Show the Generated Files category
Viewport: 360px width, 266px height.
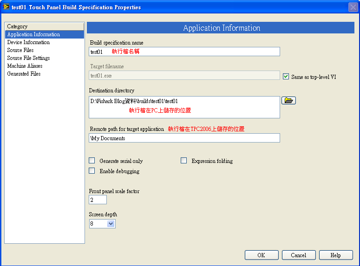tap(45, 74)
